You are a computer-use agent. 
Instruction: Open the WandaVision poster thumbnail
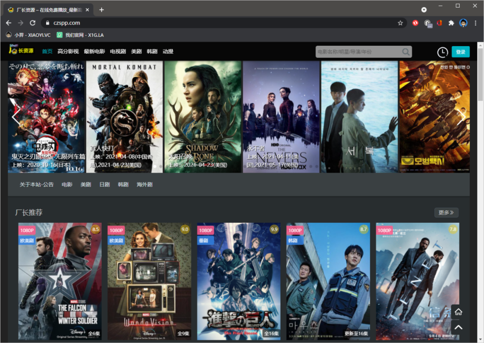pyautogui.click(x=149, y=281)
